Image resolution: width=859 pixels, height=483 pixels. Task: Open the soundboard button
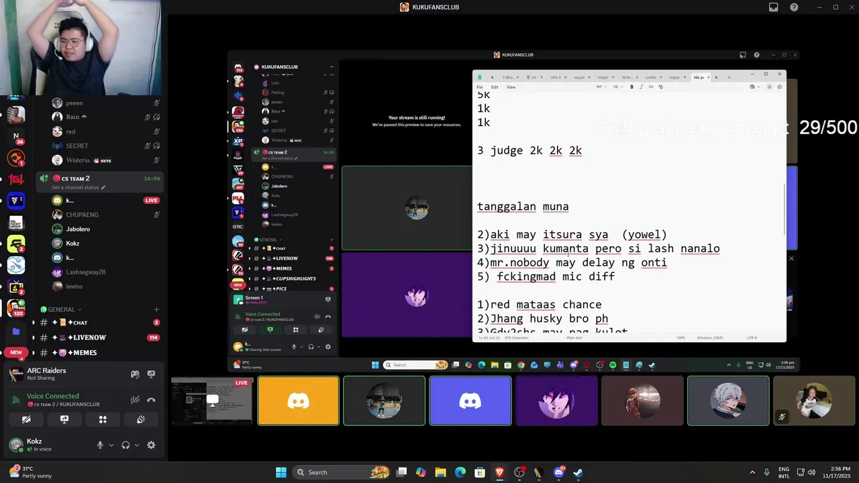(x=141, y=419)
